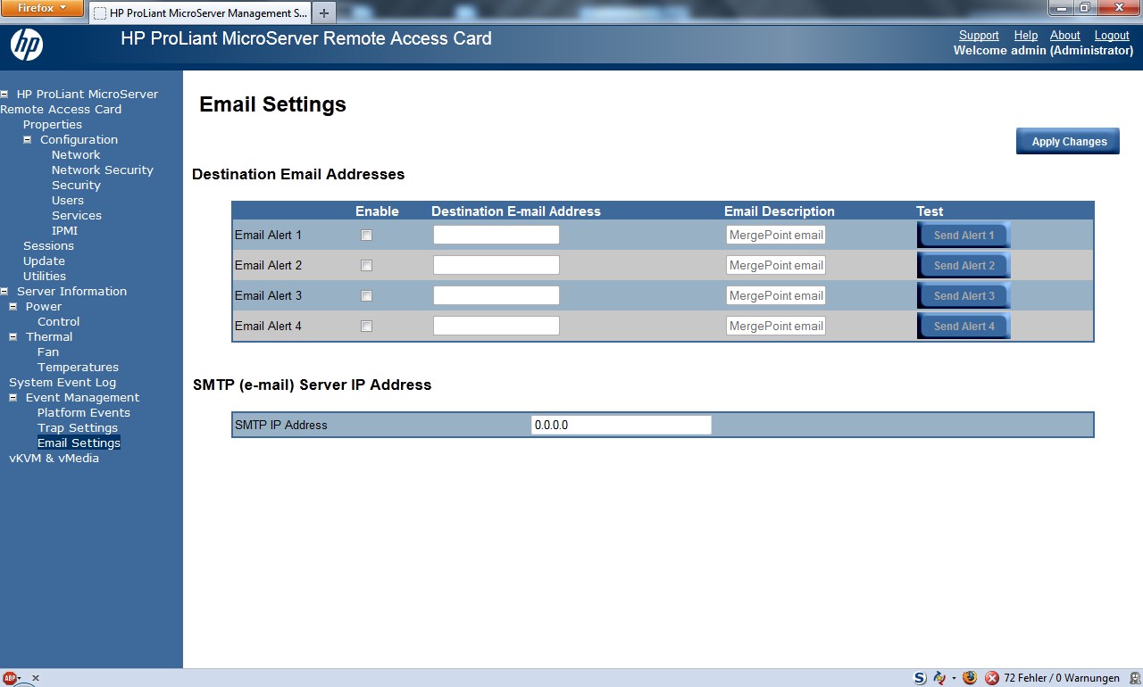Open Utilities in the sidebar

(45, 276)
